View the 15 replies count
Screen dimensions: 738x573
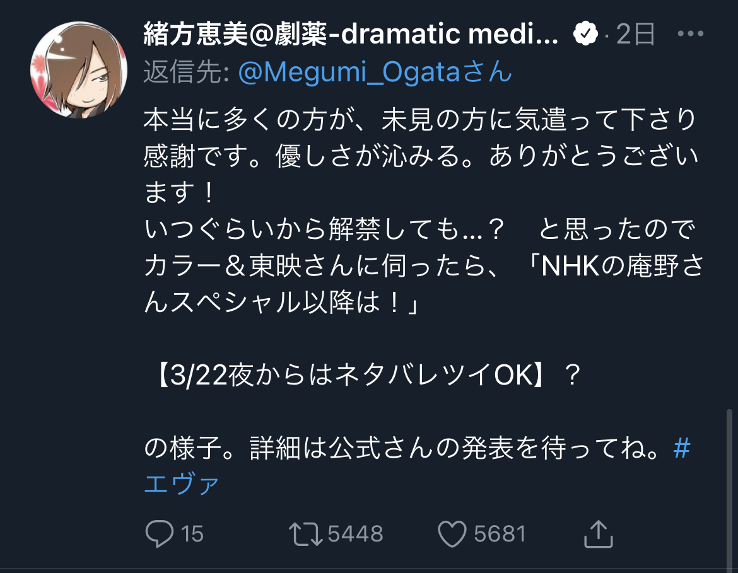pos(192,534)
